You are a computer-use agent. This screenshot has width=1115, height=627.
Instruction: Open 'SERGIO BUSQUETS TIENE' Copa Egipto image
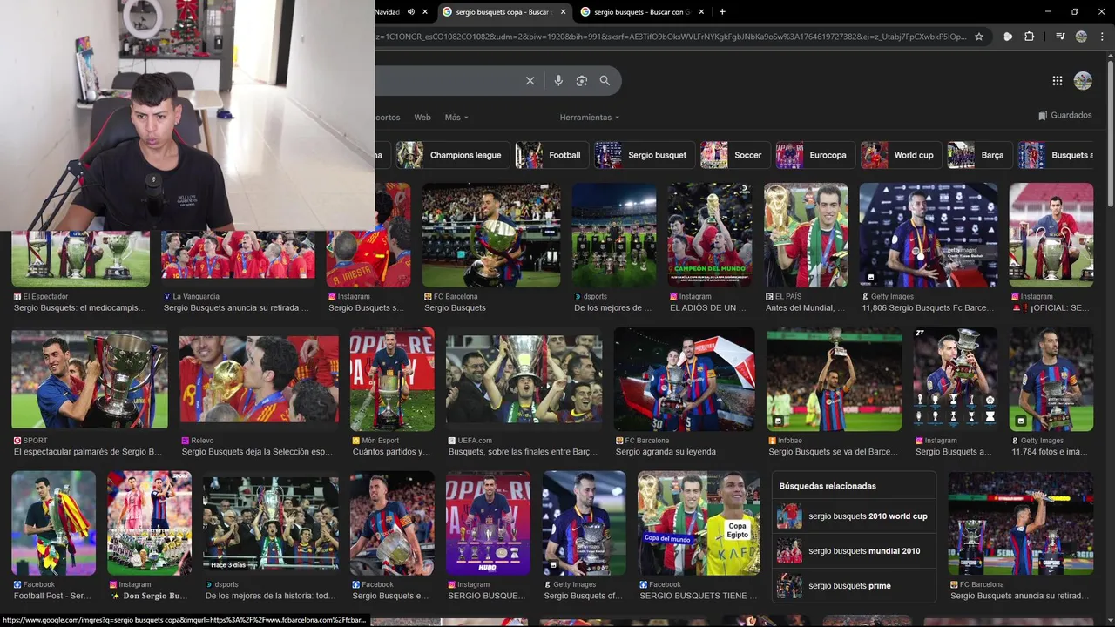(699, 523)
